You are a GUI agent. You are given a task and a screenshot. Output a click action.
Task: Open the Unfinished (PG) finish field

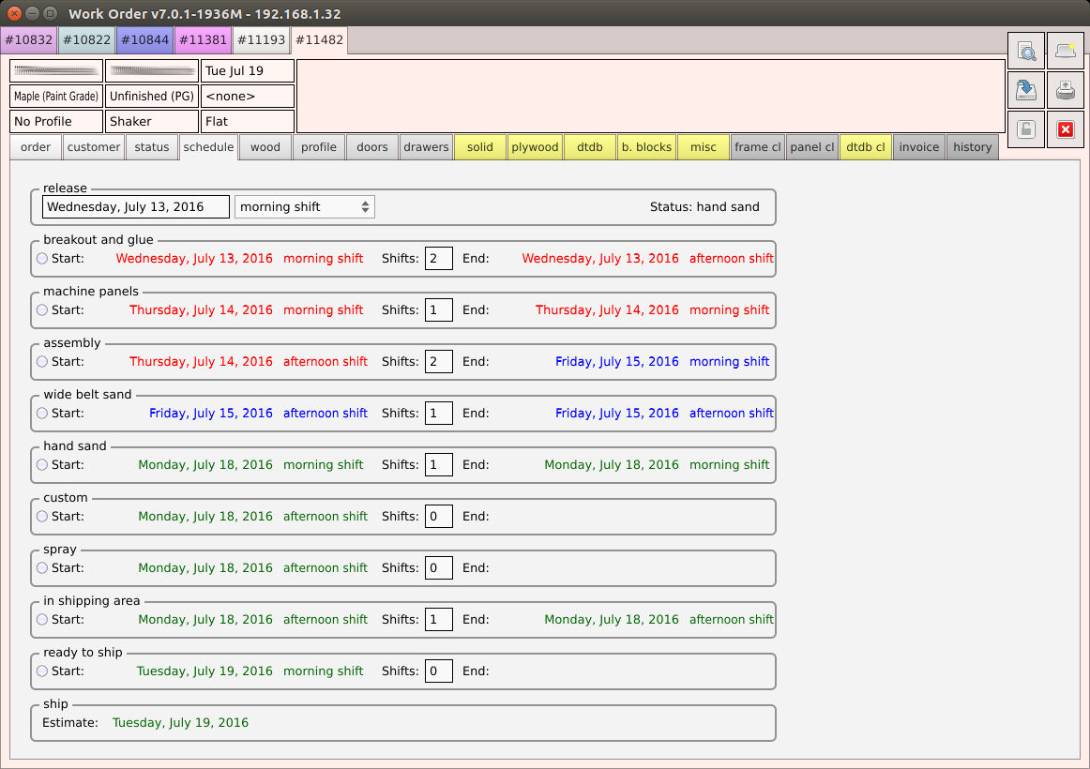[152, 97]
